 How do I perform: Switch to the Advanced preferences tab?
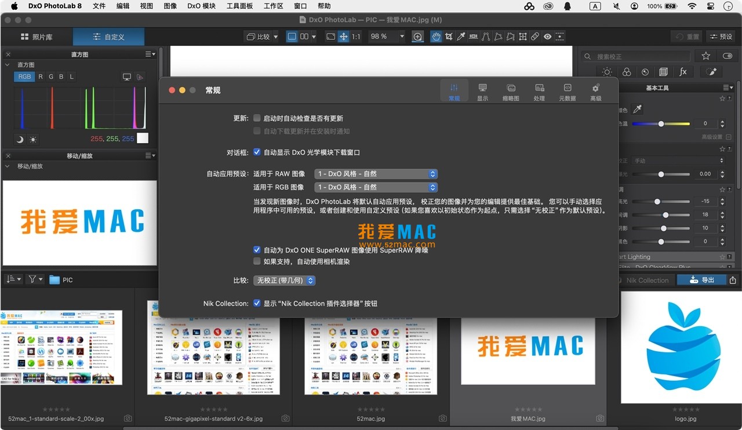click(x=595, y=92)
